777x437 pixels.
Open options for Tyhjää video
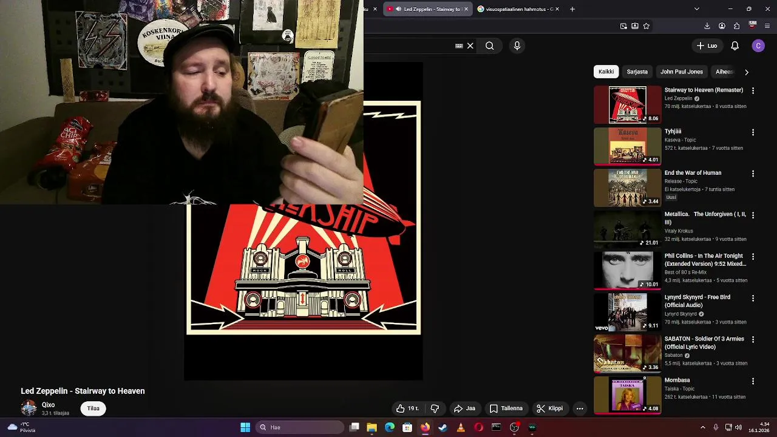(x=753, y=132)
